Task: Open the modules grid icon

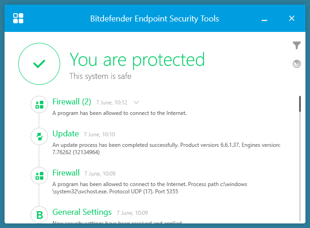Action: [x=18, y=18]
